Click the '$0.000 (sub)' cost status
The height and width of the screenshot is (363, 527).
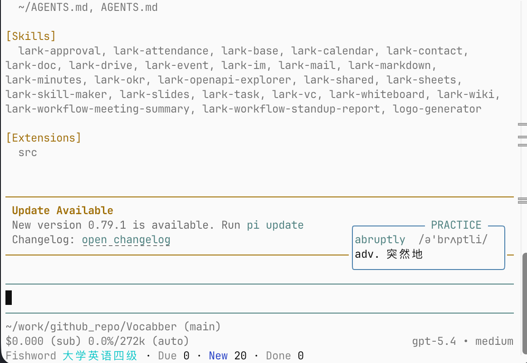coord(44,341)
